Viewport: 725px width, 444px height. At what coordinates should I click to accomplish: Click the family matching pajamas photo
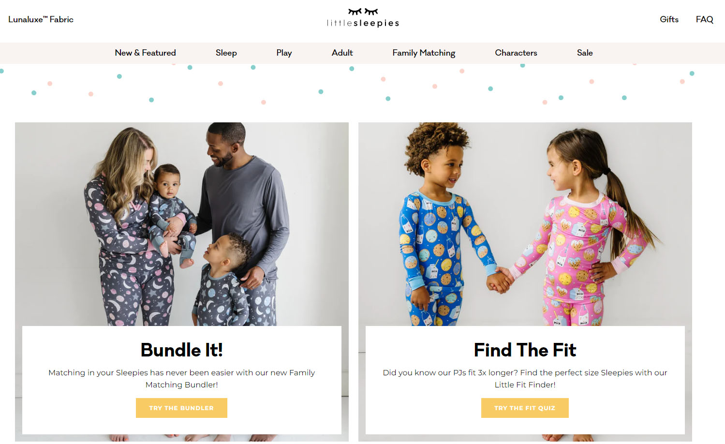[182, 224]
